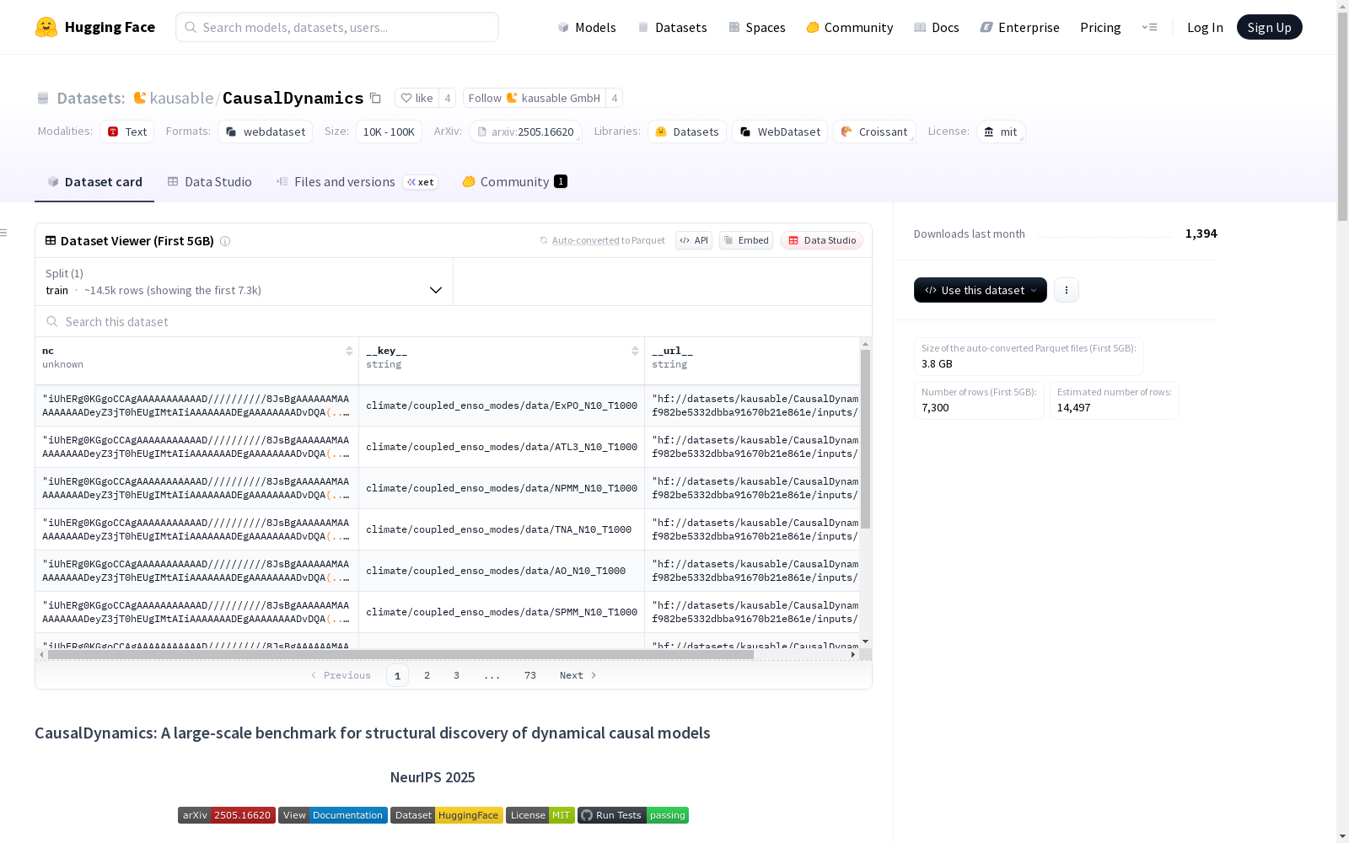1349x843 pixels.
Task: Go to Spaces
Action: (756, 27)
